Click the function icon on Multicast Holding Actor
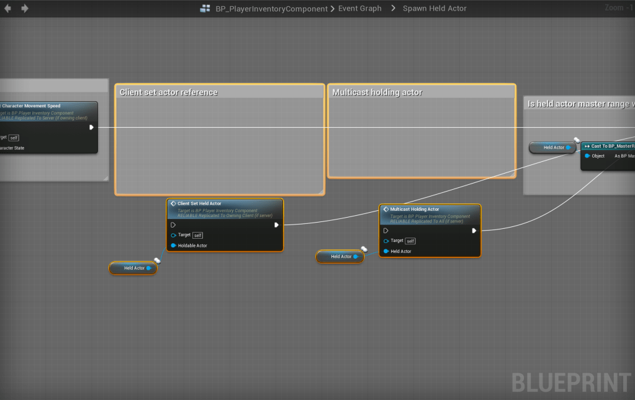635x400 pixels. coord(385,210)
